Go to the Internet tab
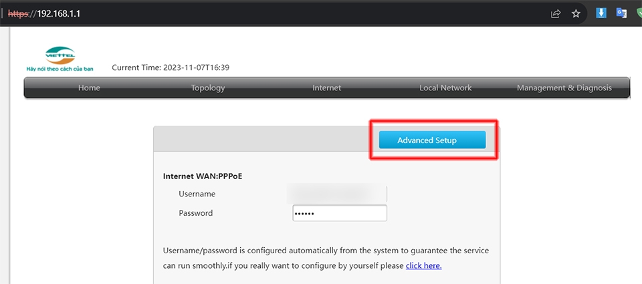The height and width of the screenshot is (284, 642). (326, 88)
